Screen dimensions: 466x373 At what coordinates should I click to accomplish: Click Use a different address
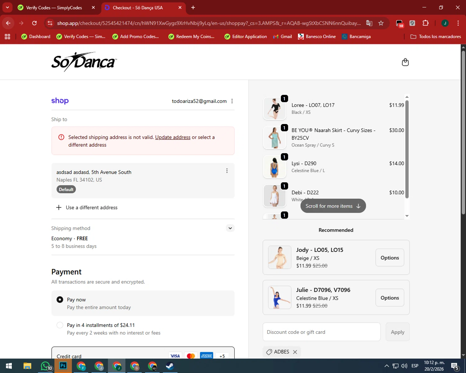click(87, 207)
